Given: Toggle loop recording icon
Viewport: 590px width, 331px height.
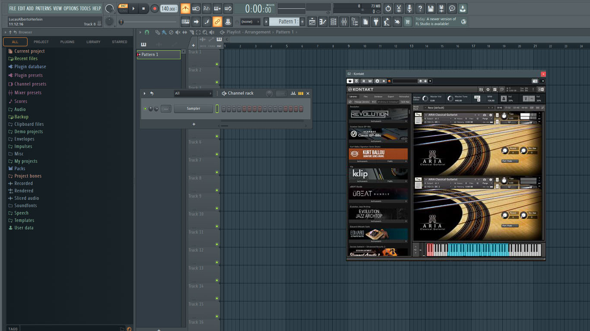Looking at the screenshot, I should (x=228, y=8).
